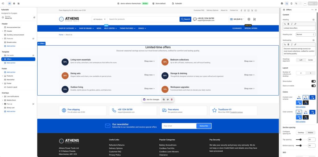Expand the THEME FEATURES menu
This screenshot has height=157, width=318.
[127, 28]
